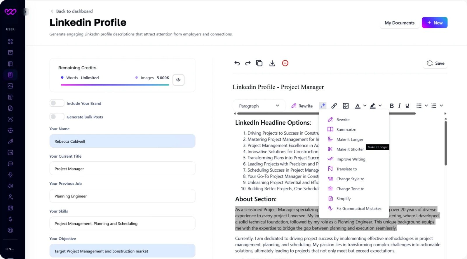
Task: Open the active document icon in sidebar
Action: 10,75
